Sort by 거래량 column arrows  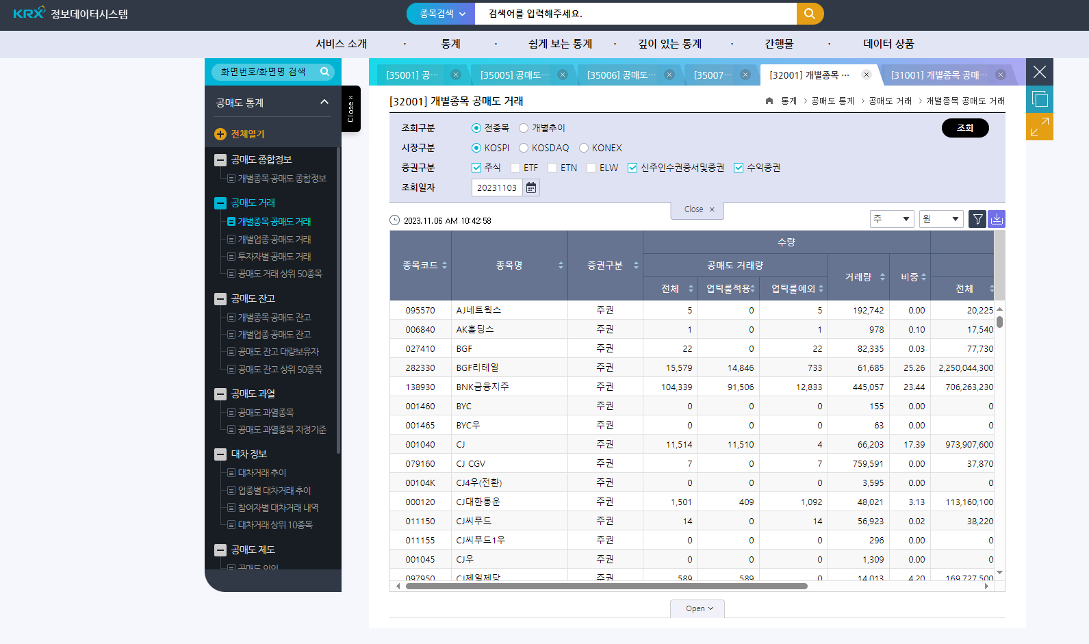[882, 277]
